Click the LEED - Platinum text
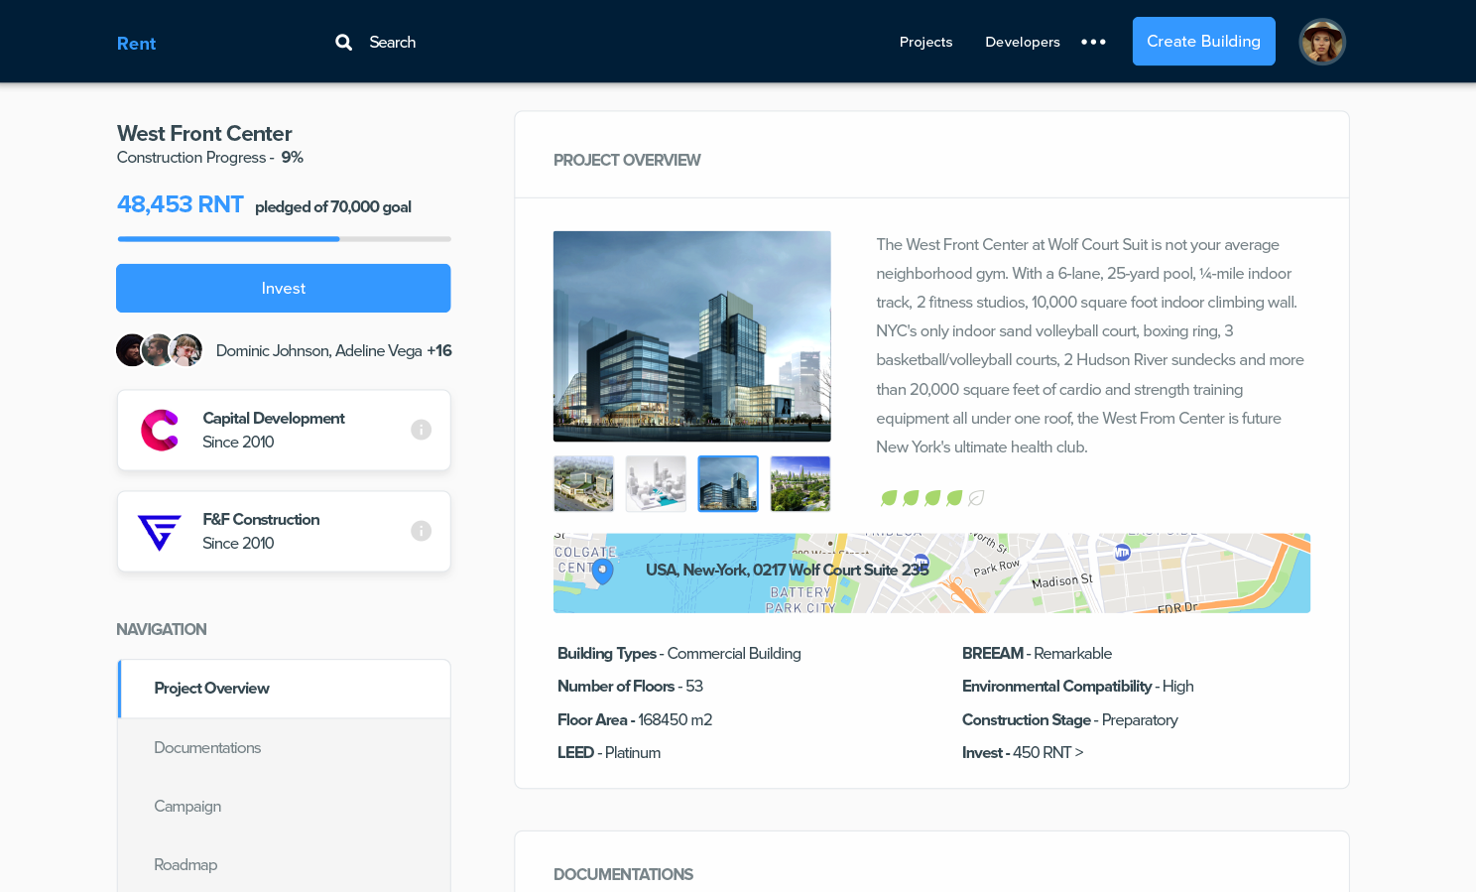This screenshot has height=892, width=1476. coord(609,752)
